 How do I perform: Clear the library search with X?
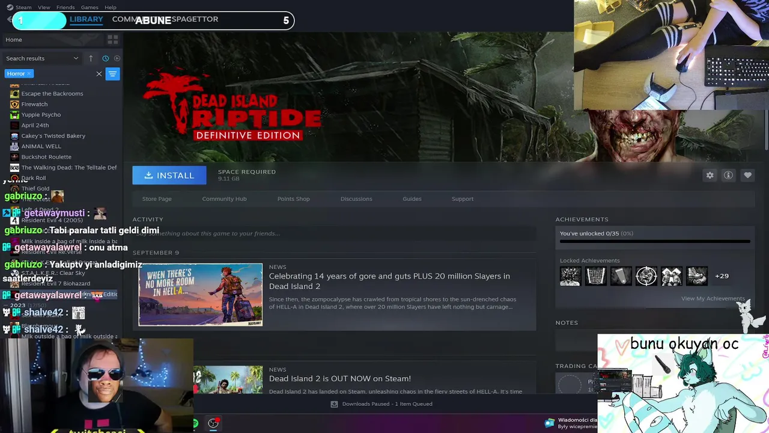pos(99,73)
